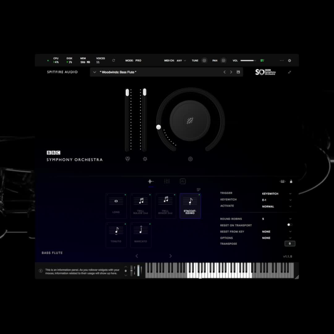
Task: Click the resize grip at keyboard corner
Action: [297, 277]
